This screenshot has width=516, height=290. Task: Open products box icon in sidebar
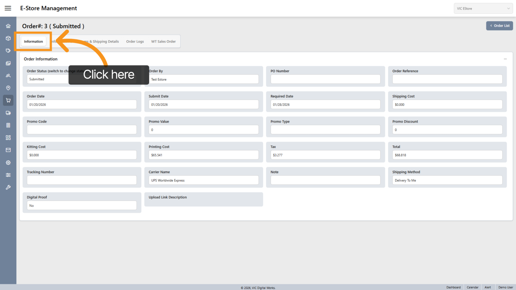(8, 38)
